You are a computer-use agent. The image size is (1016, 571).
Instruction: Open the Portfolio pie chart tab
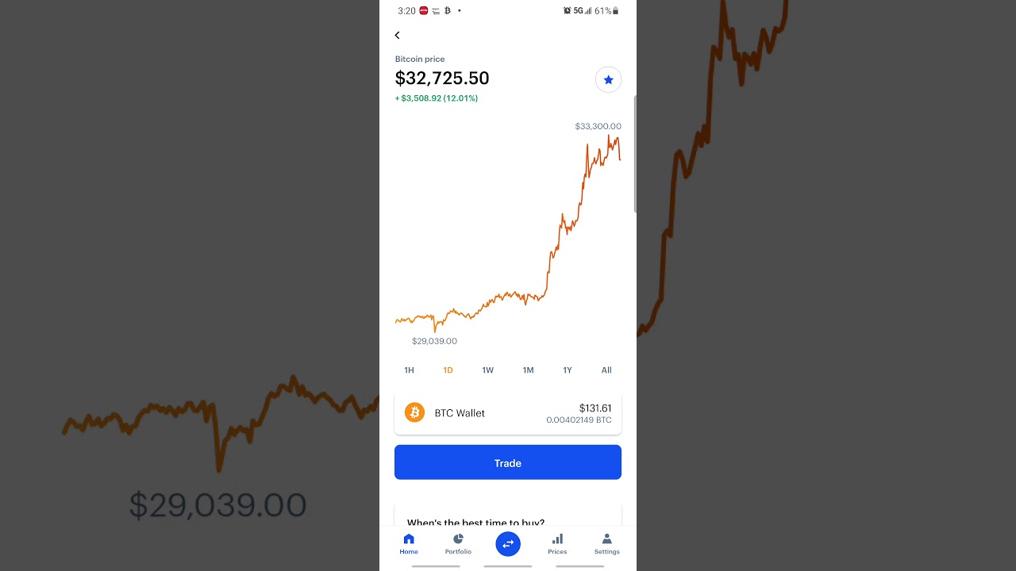tap(458, 544)
